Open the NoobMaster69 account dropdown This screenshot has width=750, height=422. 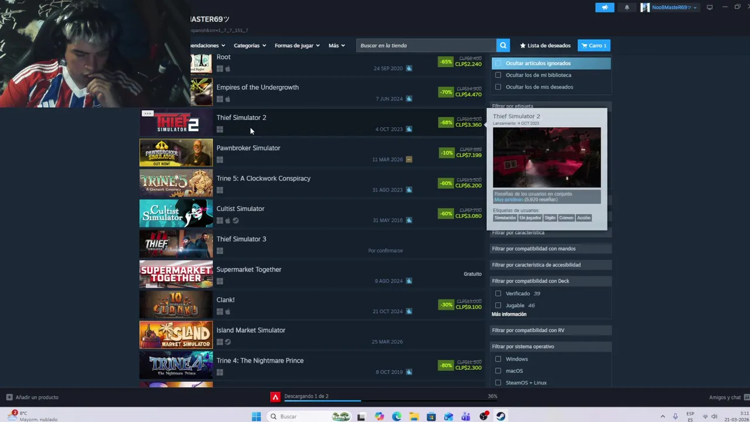point(669,8)
